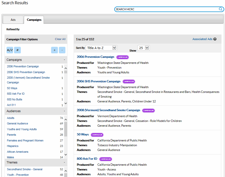Collapse the Campaigns filter section
The width and height of the screenshot is (225, 177).
click(x=64, y=60)
